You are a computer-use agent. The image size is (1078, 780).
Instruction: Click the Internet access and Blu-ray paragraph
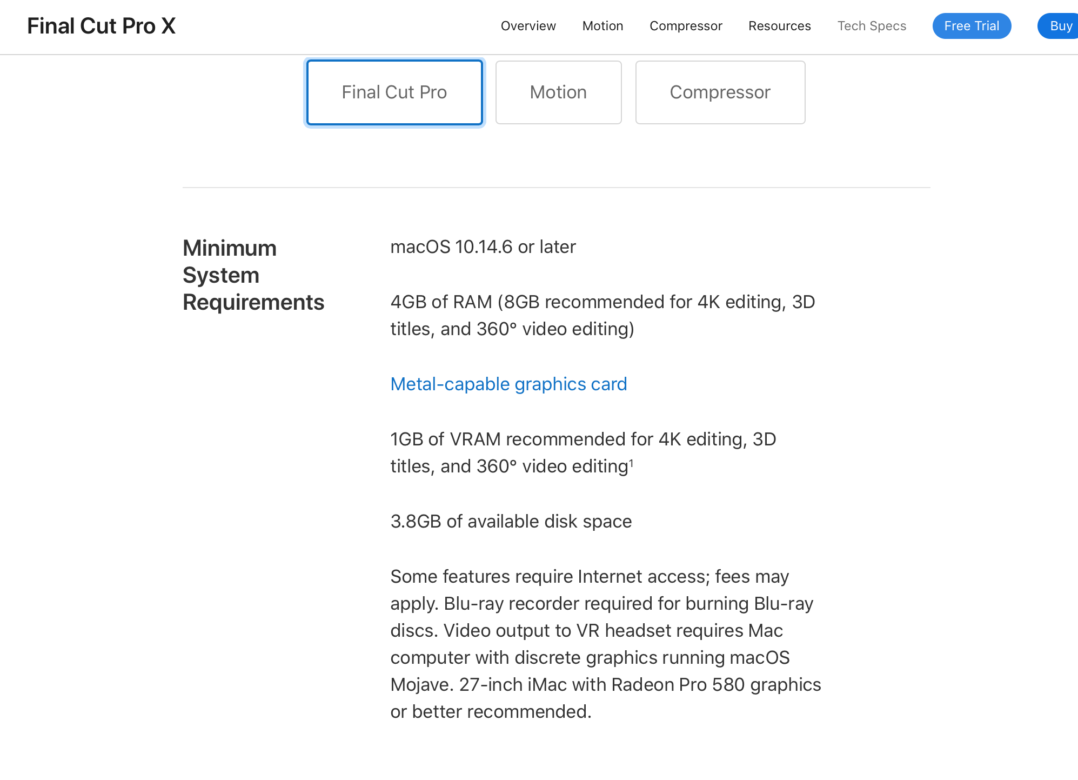[x=606, y=644]
